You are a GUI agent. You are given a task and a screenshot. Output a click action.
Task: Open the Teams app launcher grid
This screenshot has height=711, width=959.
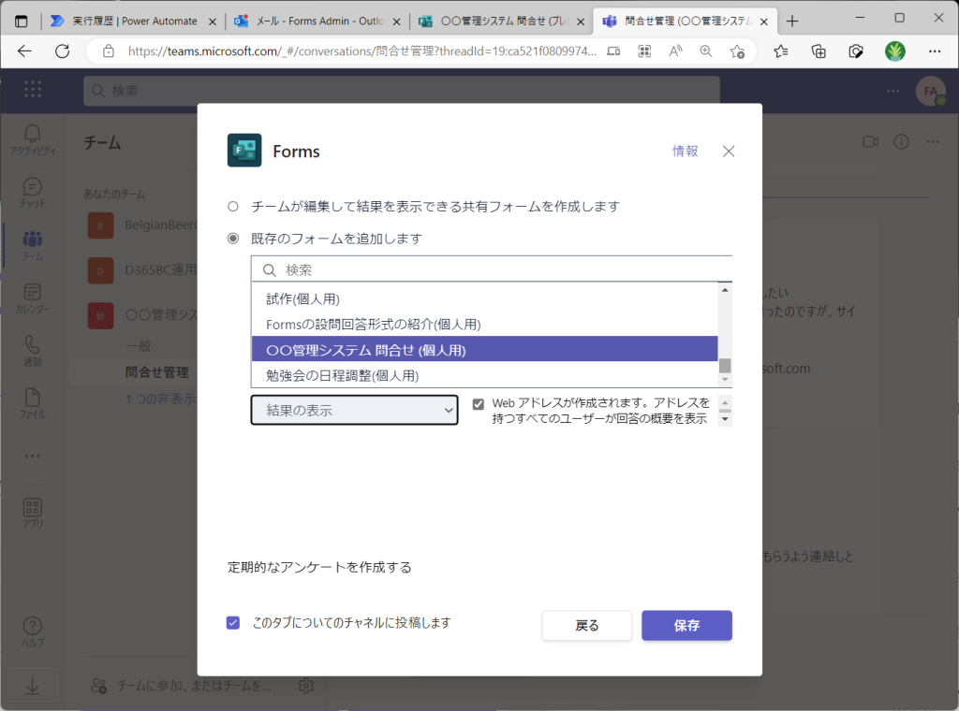(x=33, y=90)
